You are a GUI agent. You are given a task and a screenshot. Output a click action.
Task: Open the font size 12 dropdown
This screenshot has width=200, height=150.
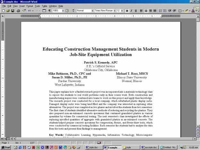pos(122,11)
